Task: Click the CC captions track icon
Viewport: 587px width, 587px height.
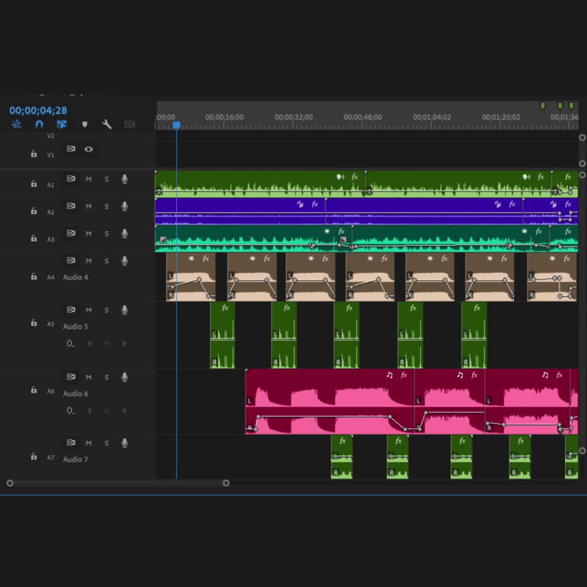Action: pos(130,124)
